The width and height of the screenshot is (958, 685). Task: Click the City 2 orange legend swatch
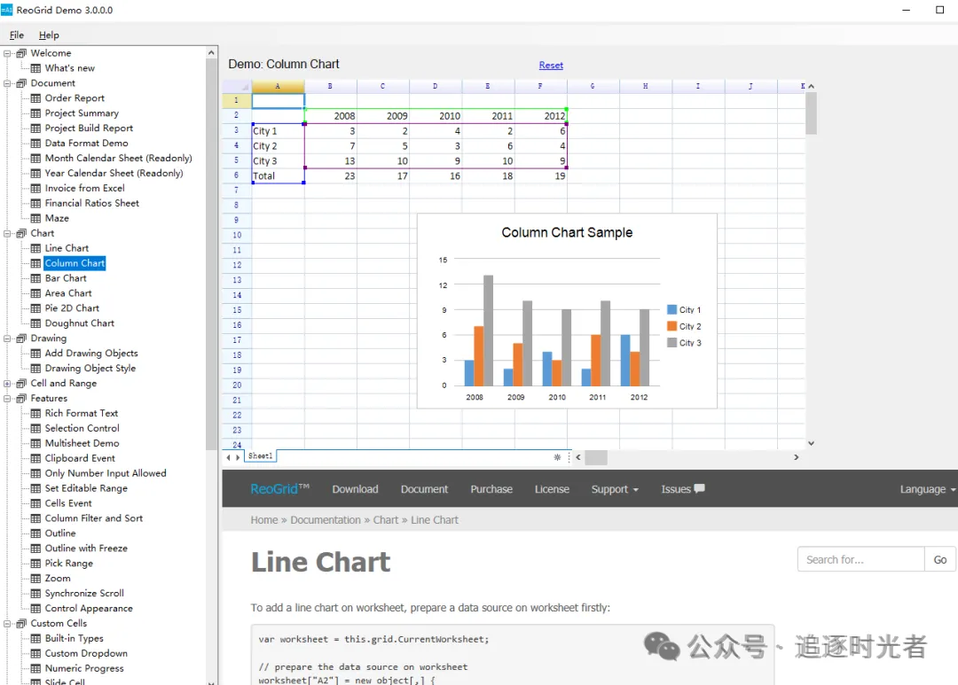672,326
